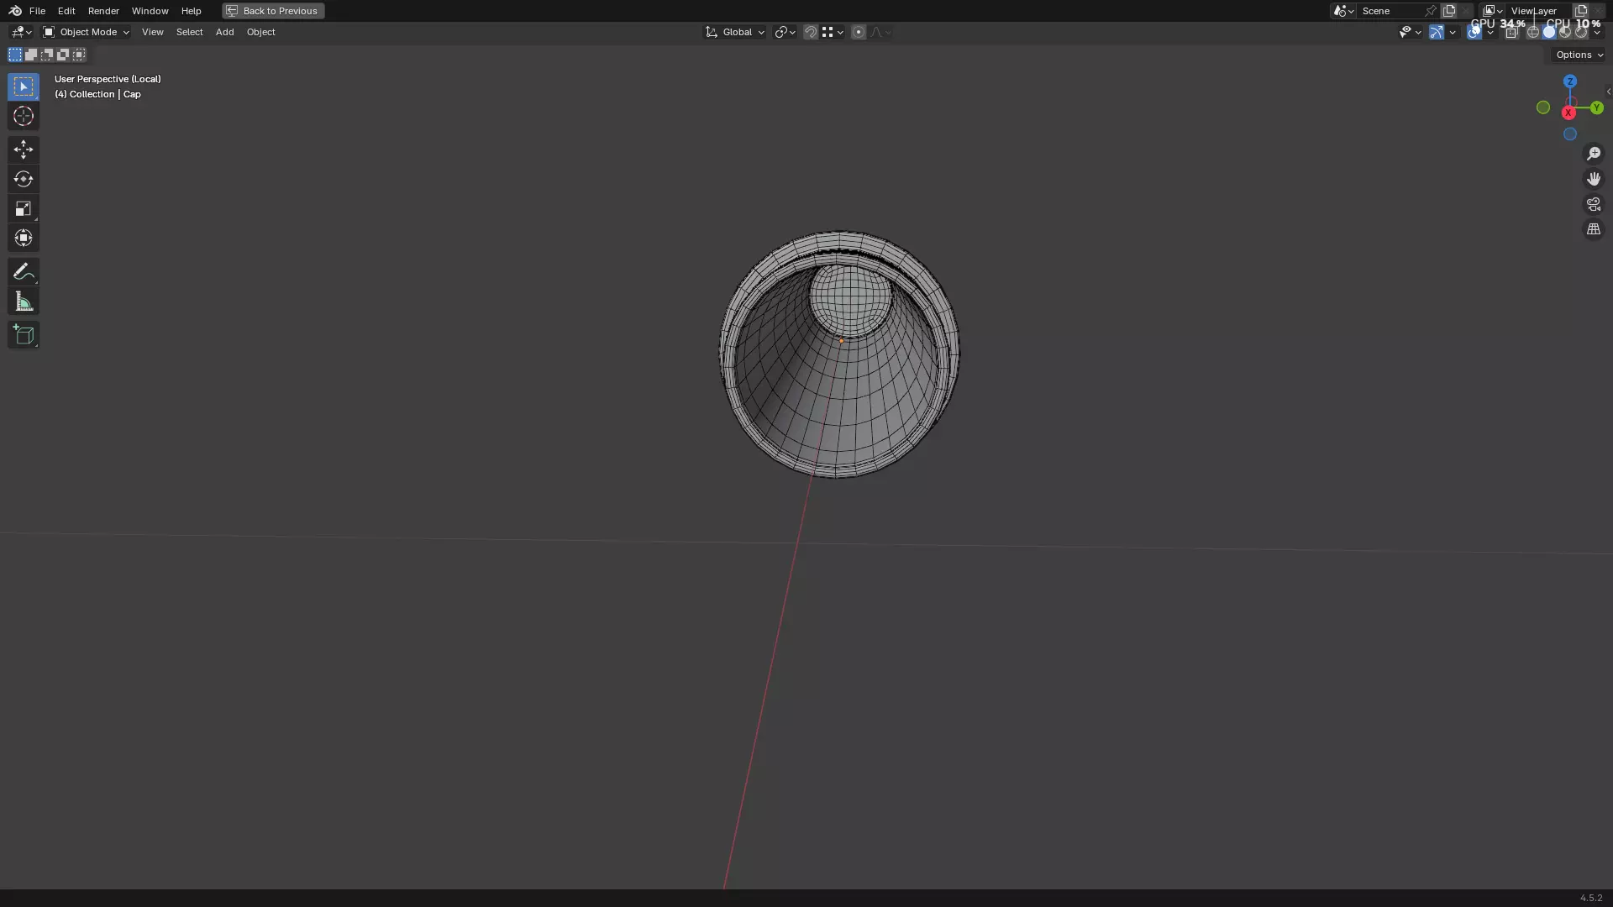Click the pan view hand icon
This screenshot has height=907, width=1613.
[x=1593, y=179]
